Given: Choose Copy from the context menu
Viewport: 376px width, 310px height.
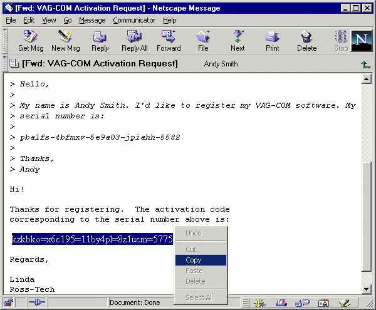Looking at the screenshot, I should pos(194,260).
